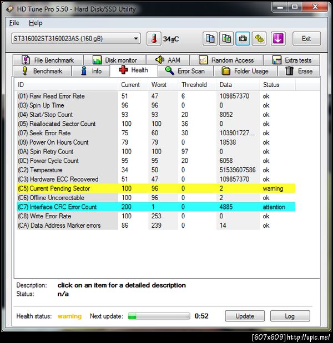Switch to the Erase tab
Screen dimensions: 333x343
click(299, 71)
